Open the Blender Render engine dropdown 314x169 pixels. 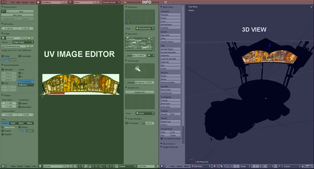(111, 2)
